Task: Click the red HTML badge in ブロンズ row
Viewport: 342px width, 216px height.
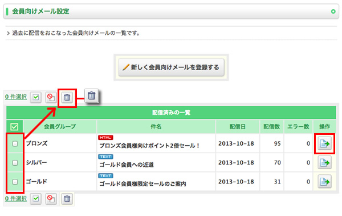Action: [x=105, y=138]
